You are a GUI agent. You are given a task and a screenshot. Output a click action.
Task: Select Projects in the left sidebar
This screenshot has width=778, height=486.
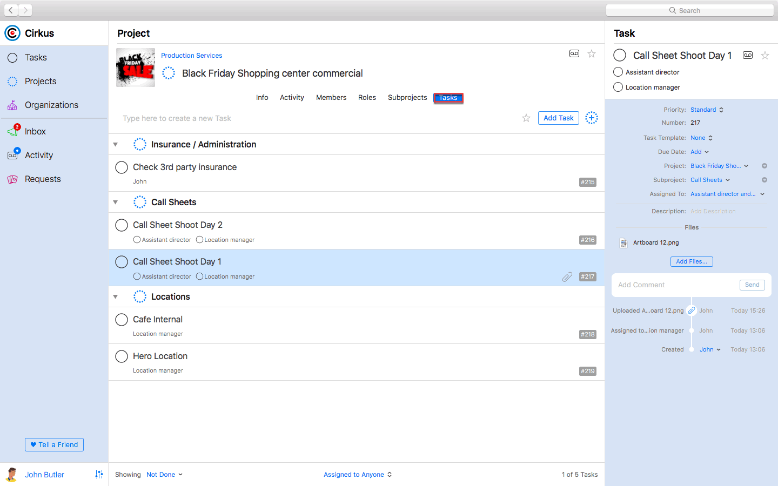40,81
